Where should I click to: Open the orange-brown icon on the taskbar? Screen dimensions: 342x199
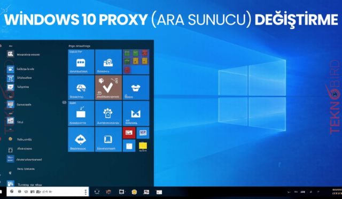108,192
